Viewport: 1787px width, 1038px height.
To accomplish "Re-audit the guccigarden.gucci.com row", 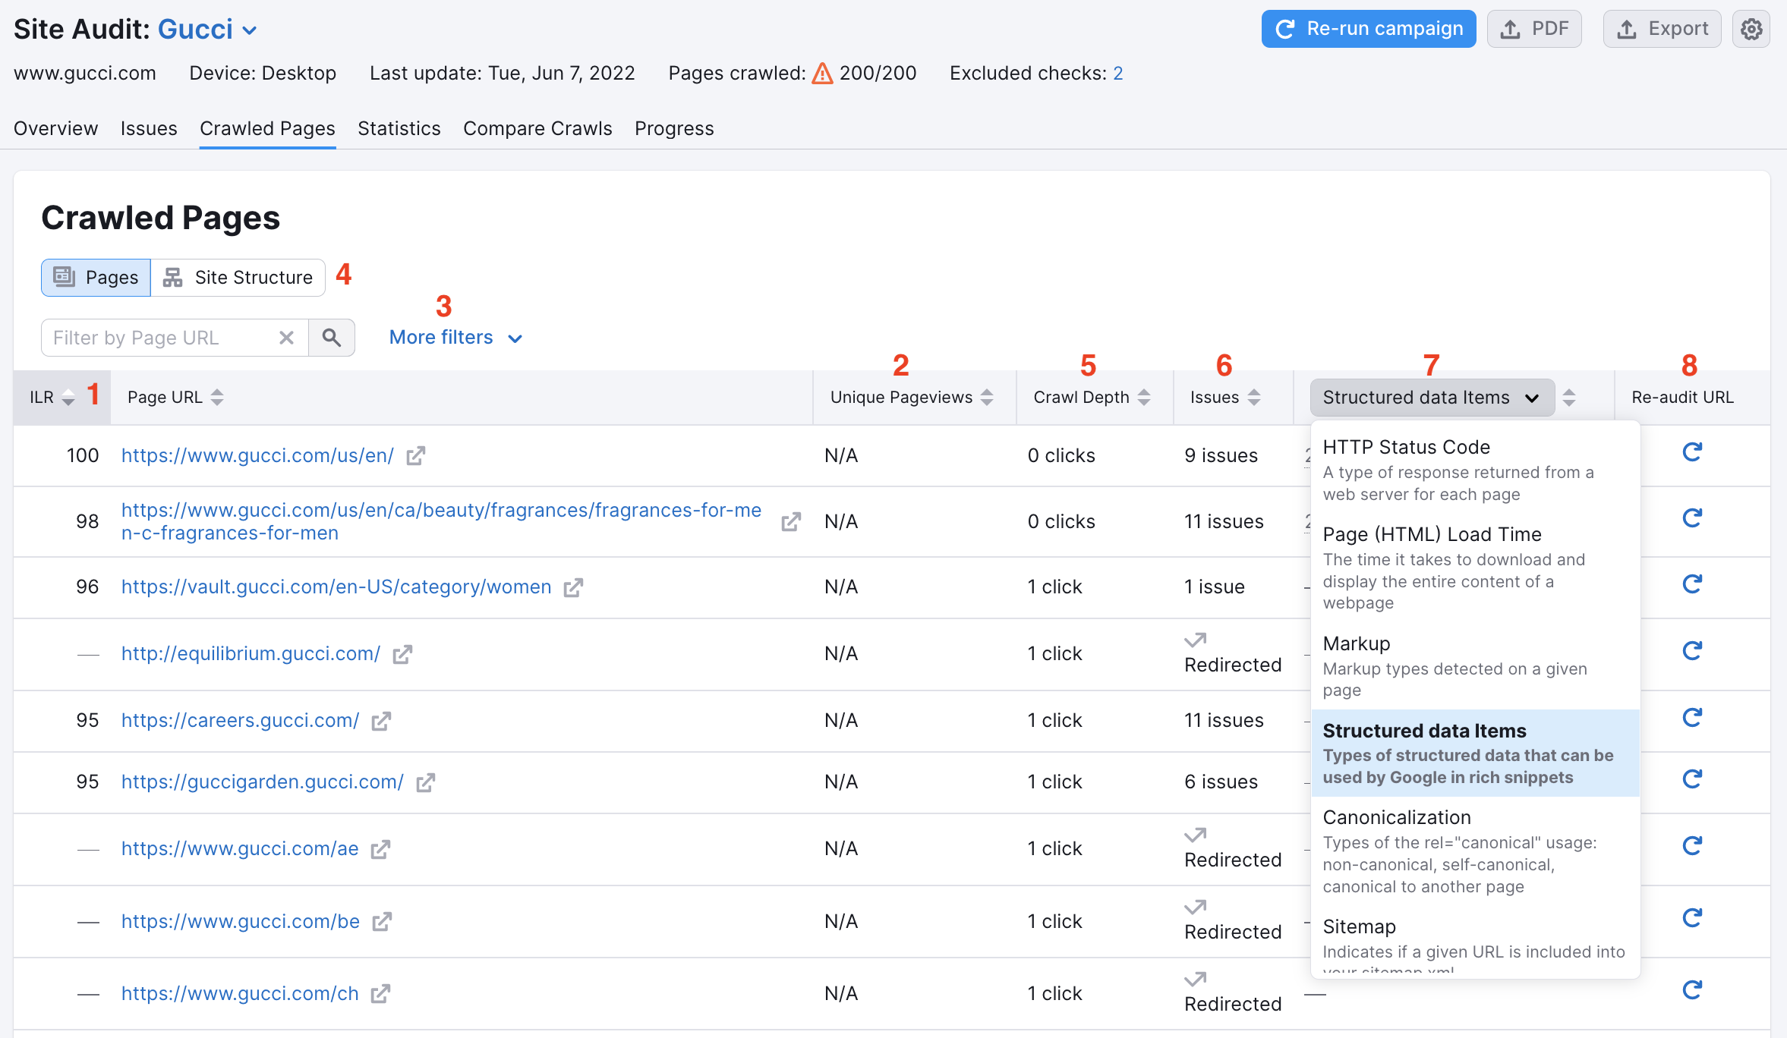I will coord(1692,779).
